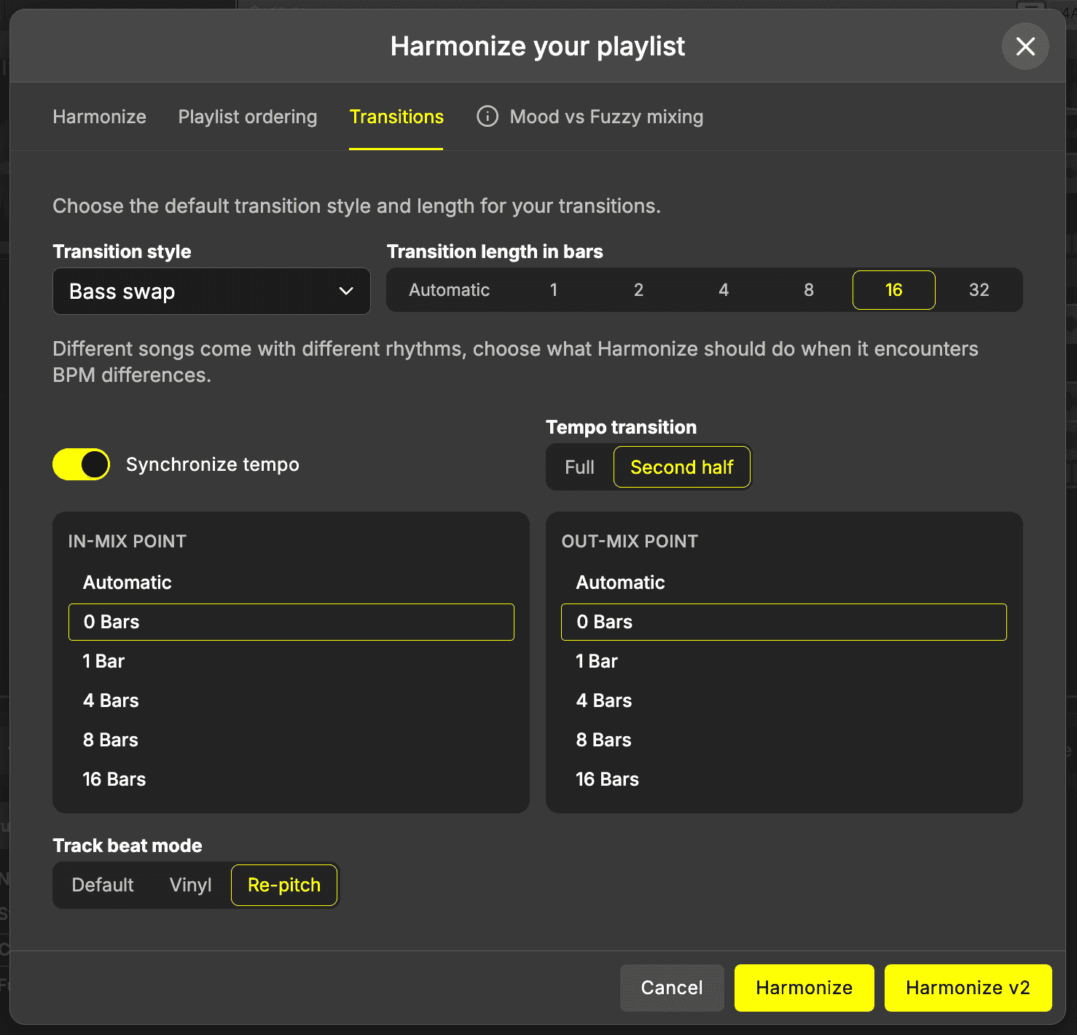Select Automatic for In-mix point

[127, 582]
